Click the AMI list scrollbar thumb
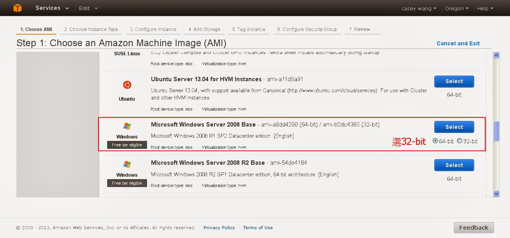510x238 pixels. point(496,131)
